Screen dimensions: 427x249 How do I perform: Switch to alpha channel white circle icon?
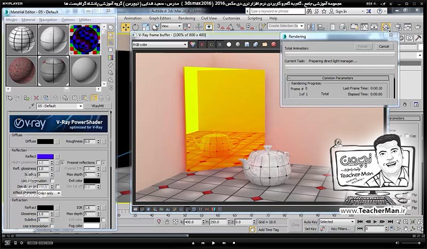[x=229, y=44]
